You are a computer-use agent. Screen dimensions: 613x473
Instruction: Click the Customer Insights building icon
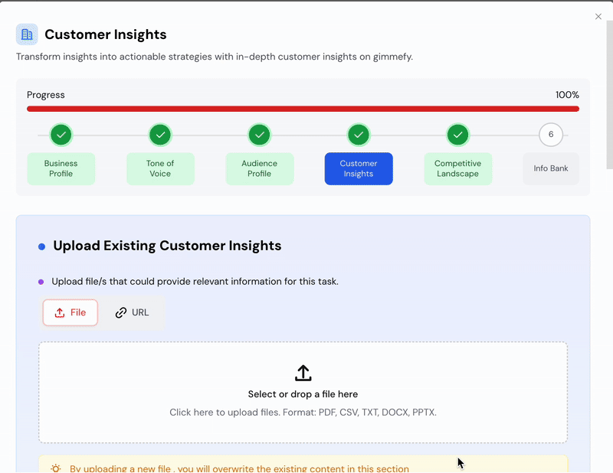[27, 34]
